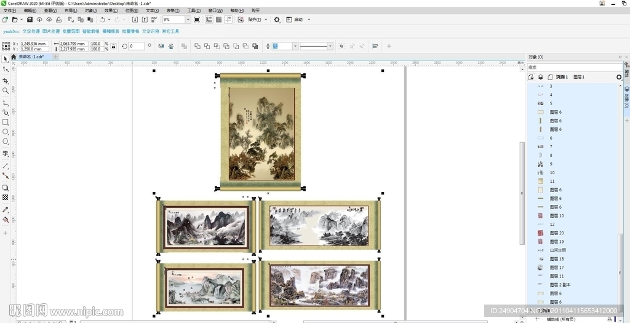Select the Eyedropper tool
Image resolution: width=630 pixels, height=323 pixels.
(6, 210)
